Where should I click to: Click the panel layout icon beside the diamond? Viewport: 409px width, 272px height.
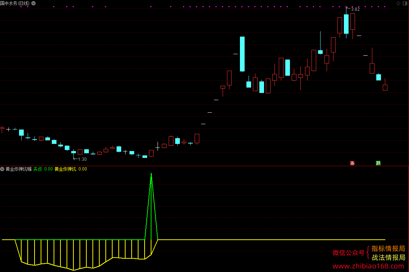click(x=405, y=3)
